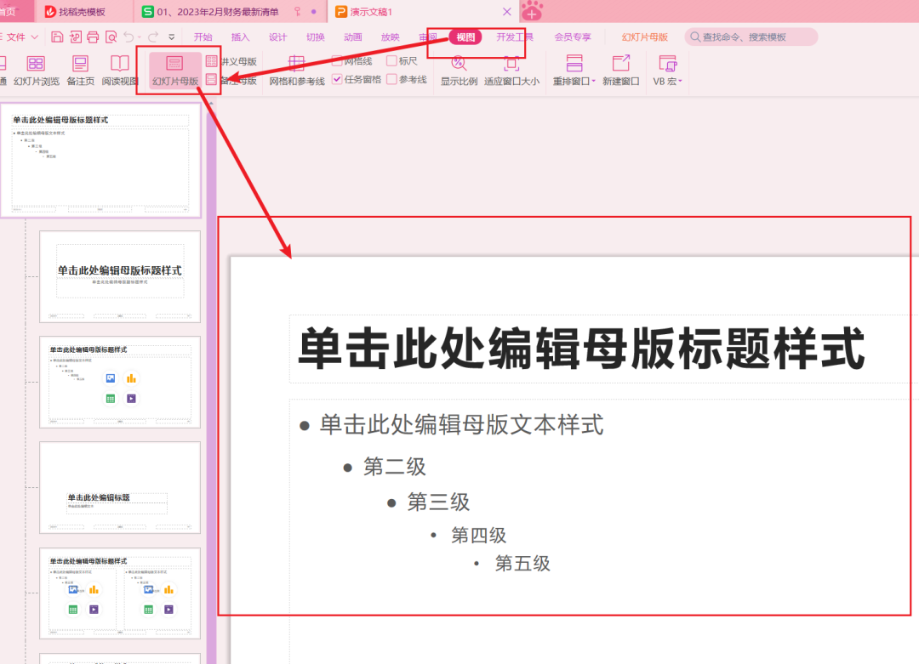Click the 第二级 bullet text
The image size is (919, 664).
tap(395, 467)
